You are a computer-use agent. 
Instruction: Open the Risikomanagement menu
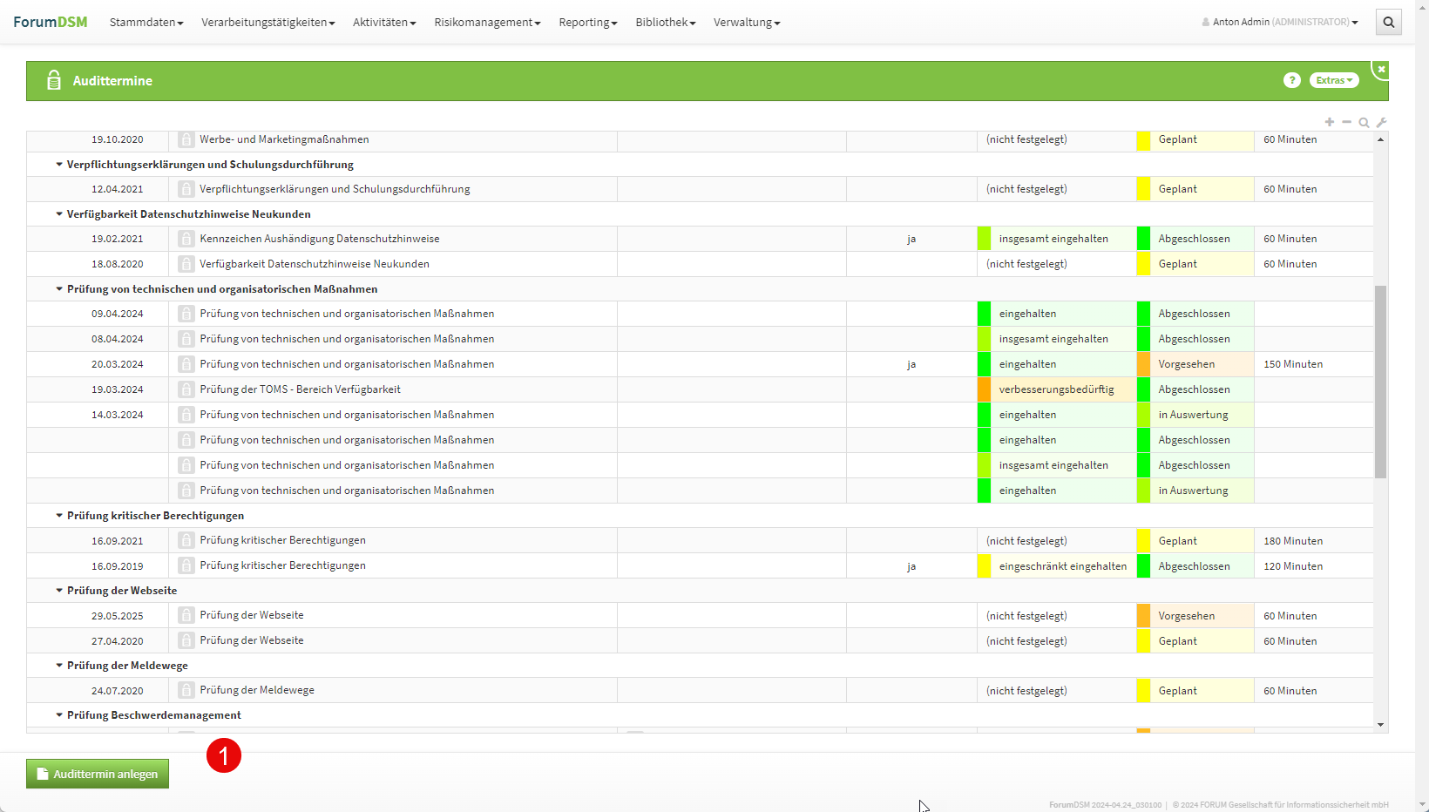pyautogui.click(x=487, y=23)
